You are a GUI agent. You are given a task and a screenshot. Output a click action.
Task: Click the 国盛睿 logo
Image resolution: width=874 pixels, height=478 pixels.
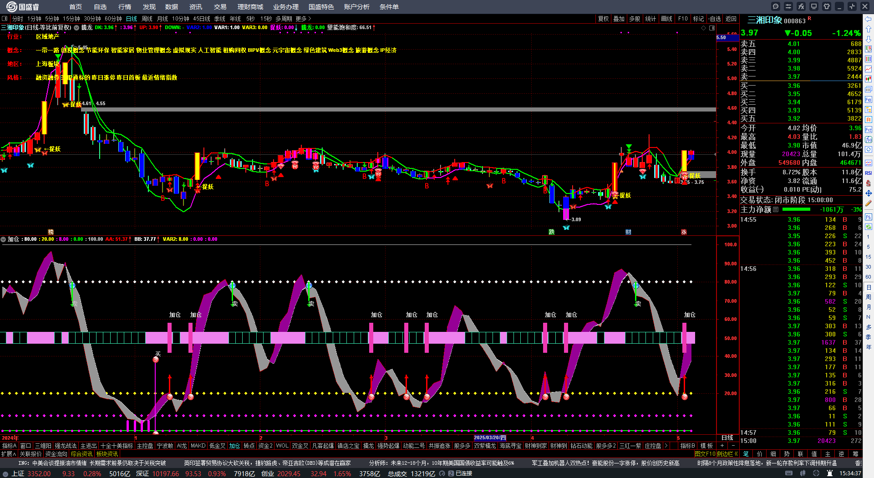coord(23,7)
